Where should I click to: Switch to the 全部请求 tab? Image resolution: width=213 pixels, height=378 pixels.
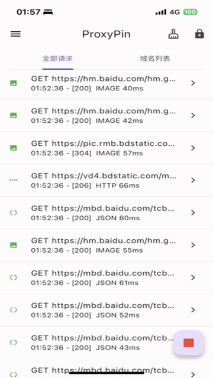coord(58,58)
